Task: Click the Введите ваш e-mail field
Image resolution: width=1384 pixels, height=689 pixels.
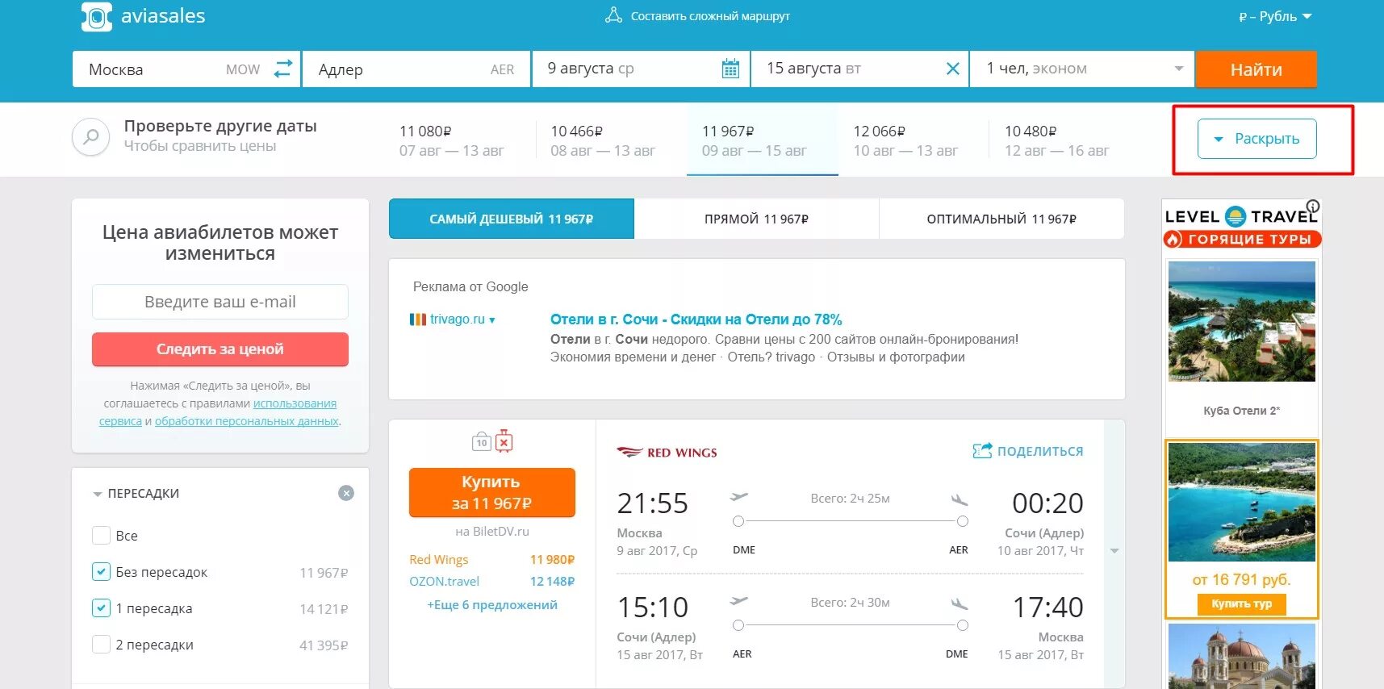Action: click(220, 302)
